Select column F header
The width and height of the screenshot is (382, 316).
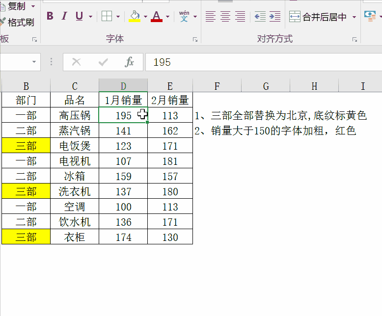tap(217, 86)
